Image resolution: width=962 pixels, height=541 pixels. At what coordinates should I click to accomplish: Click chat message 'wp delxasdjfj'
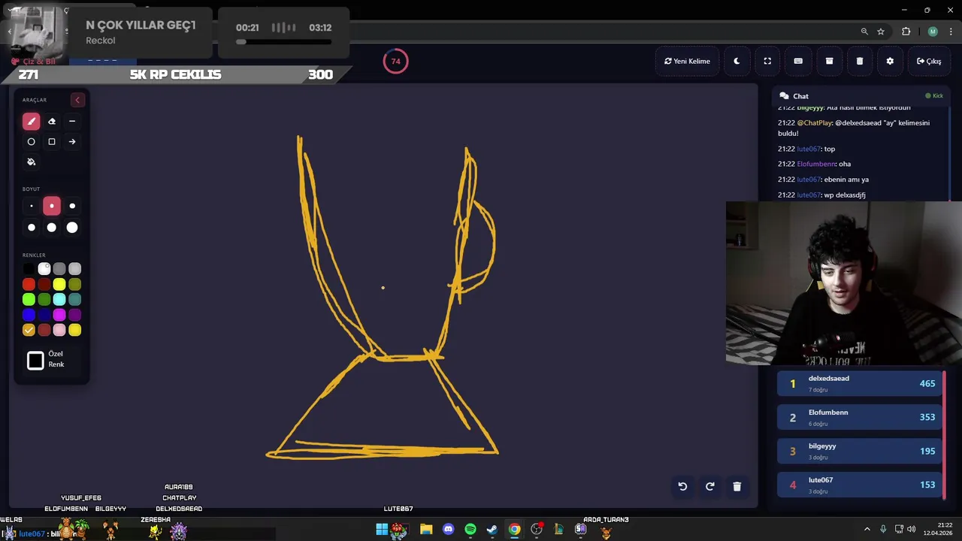pos(845,195)
